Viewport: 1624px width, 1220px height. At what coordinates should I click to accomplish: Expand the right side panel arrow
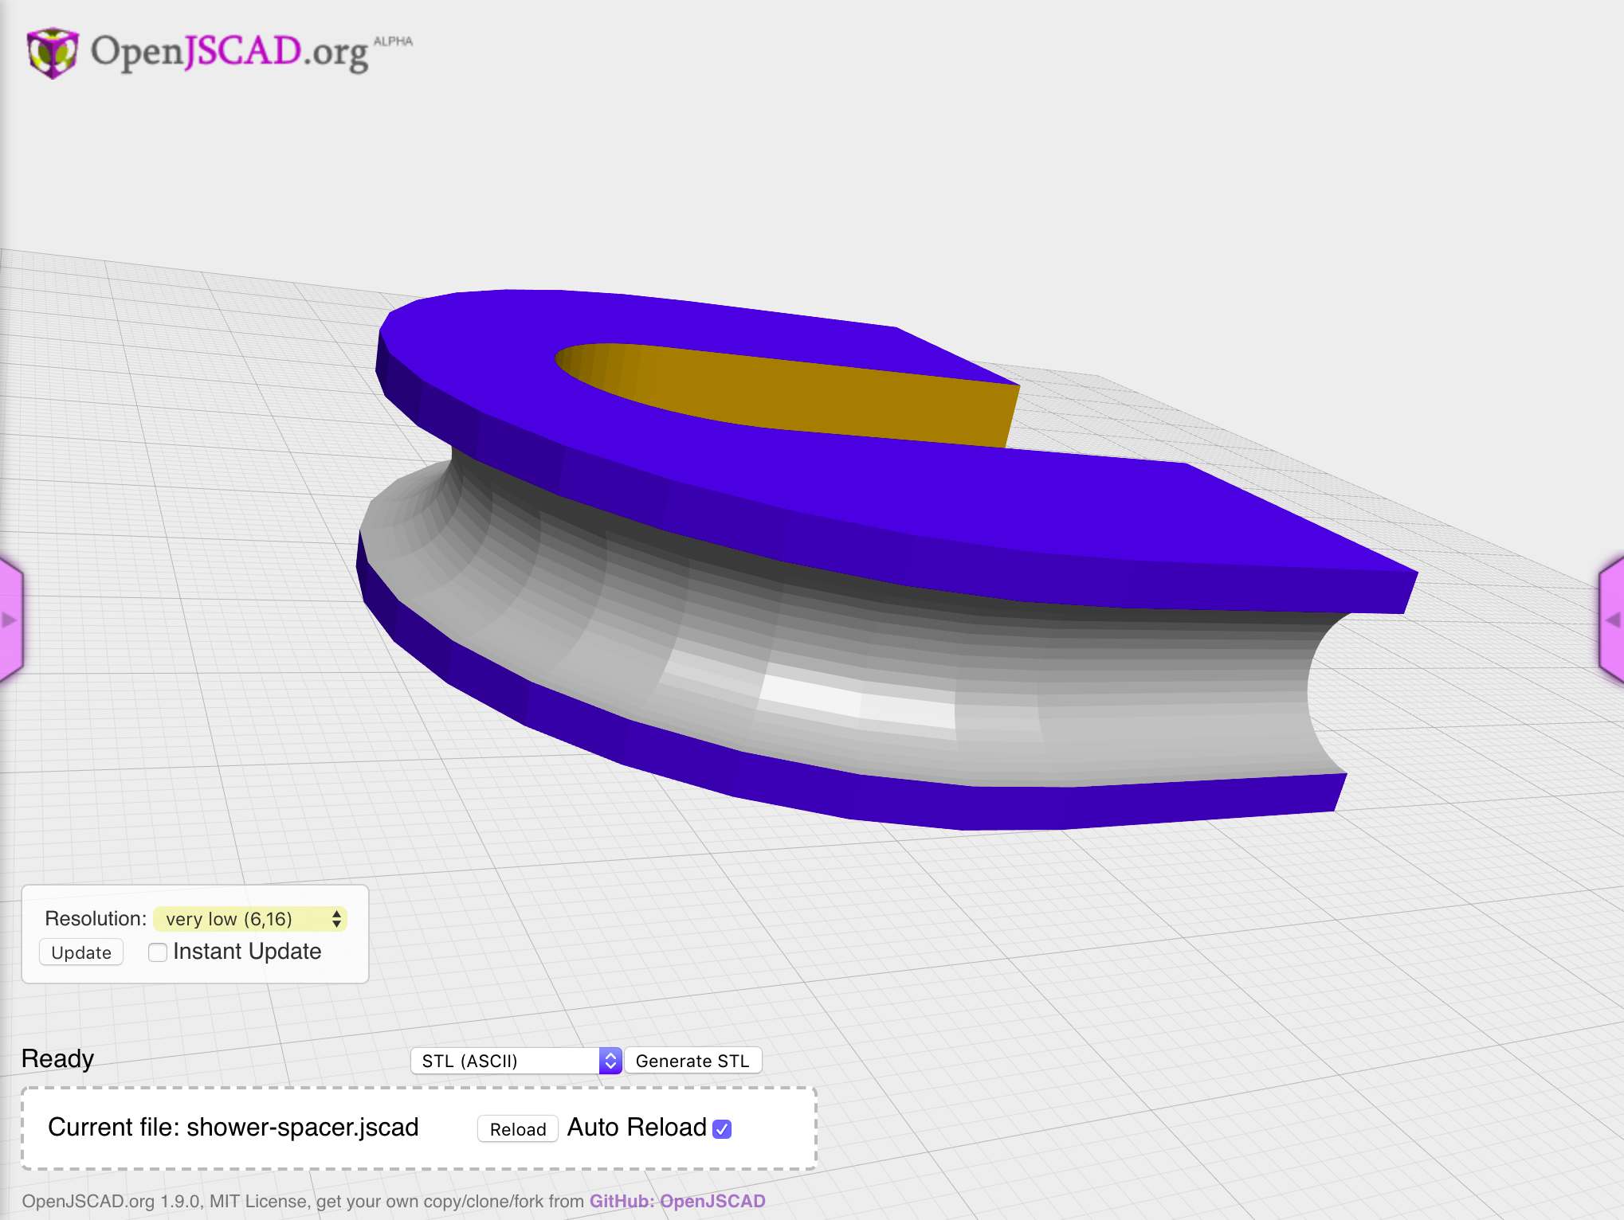point(1615,621)
